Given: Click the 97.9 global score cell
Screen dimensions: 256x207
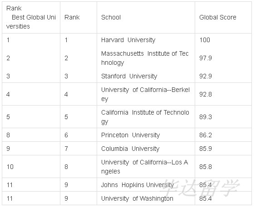Looking at the screenshot, I should 205,58.
